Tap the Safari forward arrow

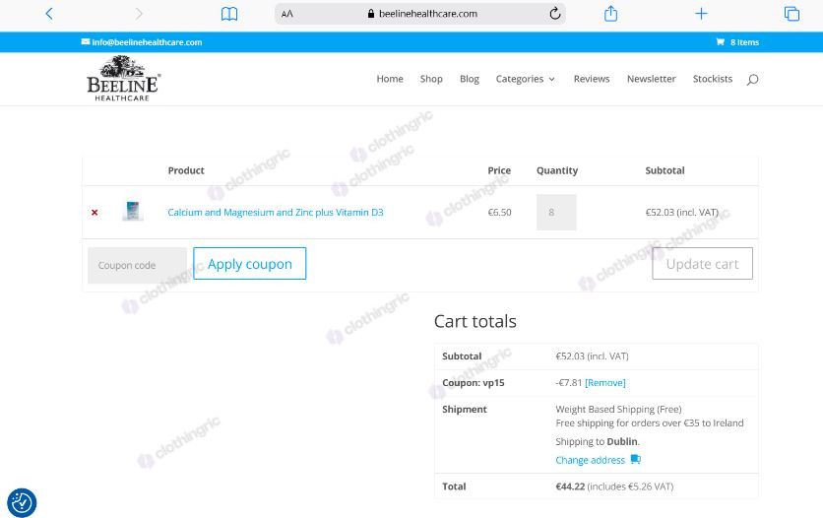[x=139, y=14]
